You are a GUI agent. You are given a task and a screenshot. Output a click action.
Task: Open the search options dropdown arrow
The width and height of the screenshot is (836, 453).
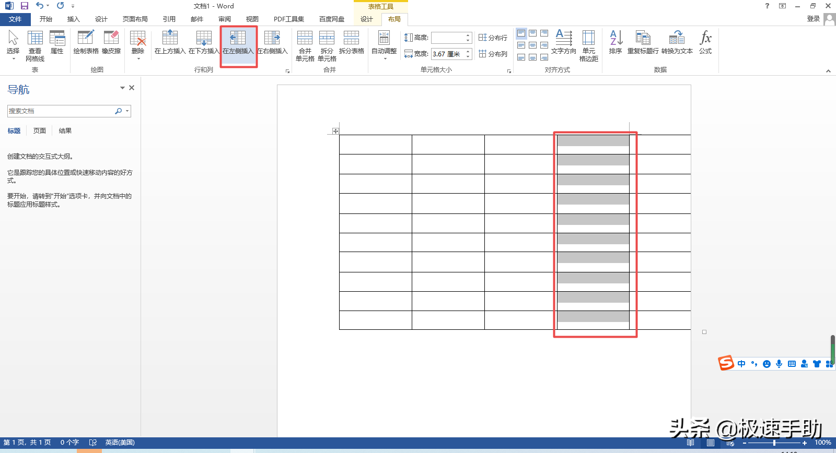(x=127, y=111)
